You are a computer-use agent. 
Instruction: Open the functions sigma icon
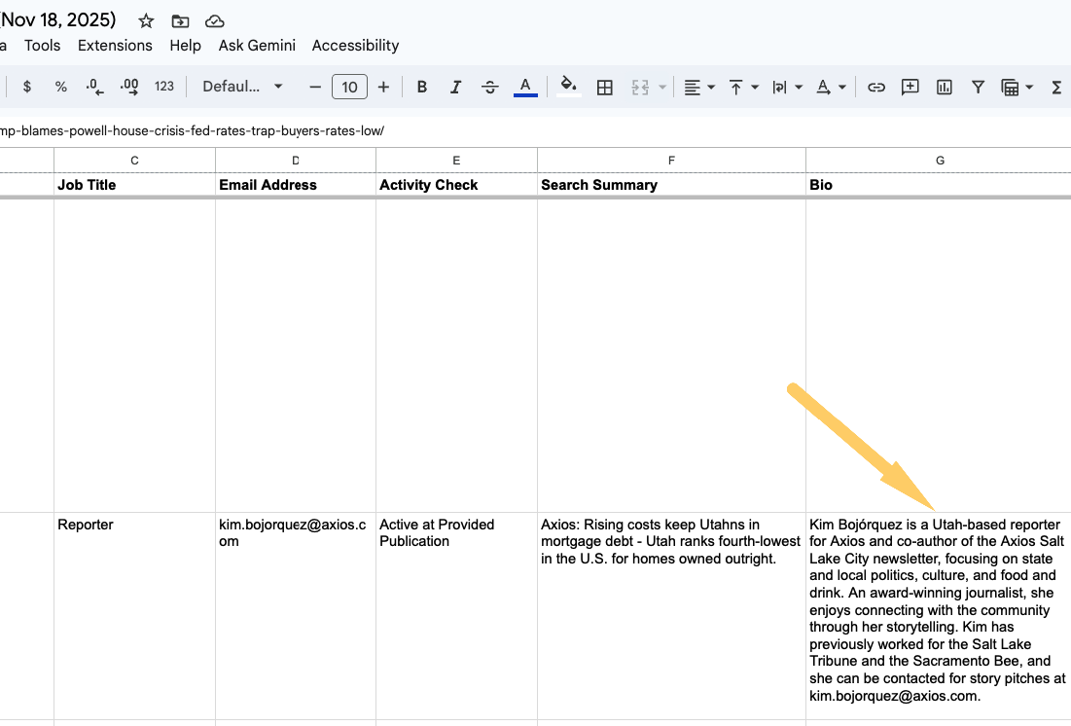[1056, 88]
